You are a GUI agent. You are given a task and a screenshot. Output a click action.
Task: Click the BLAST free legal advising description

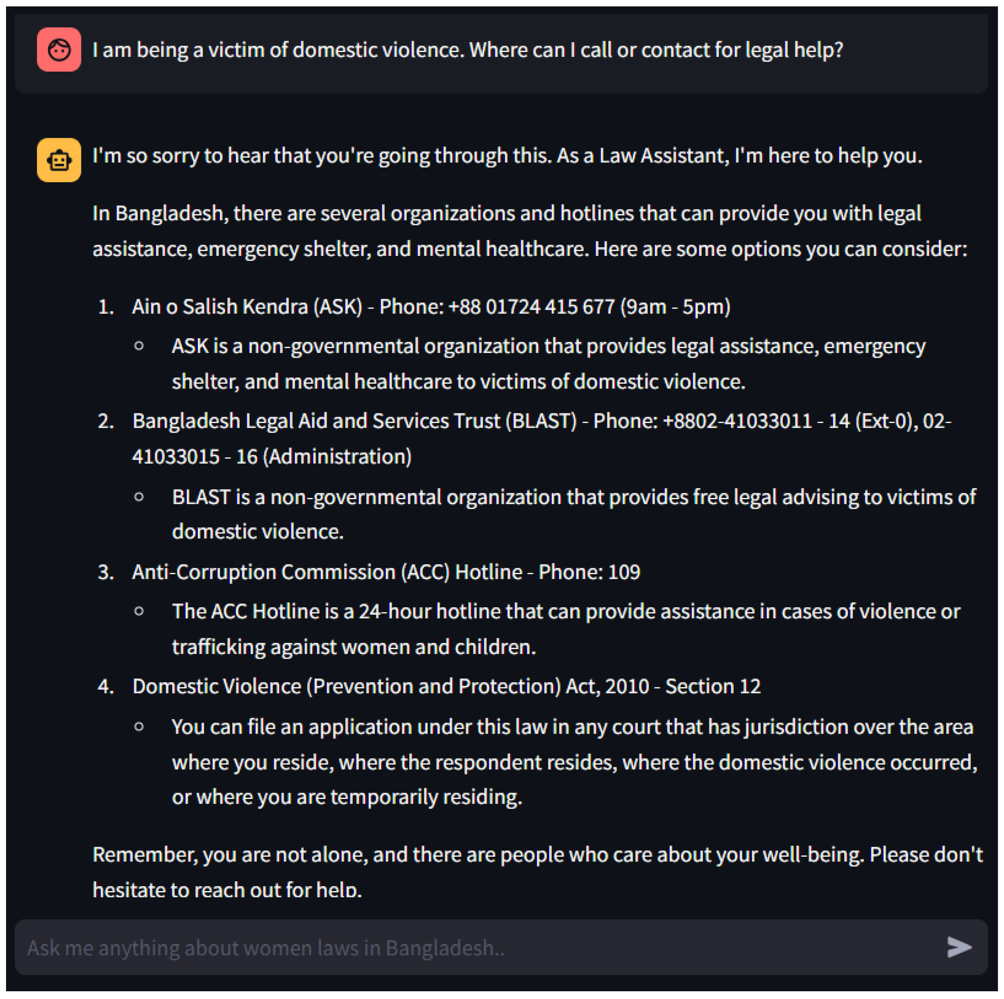click(x=574, y=513)
